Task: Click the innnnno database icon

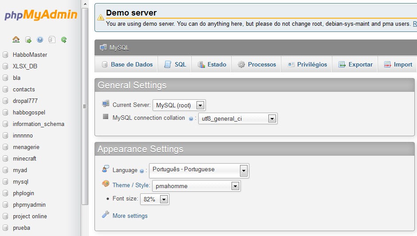Action: coord(5,136)
